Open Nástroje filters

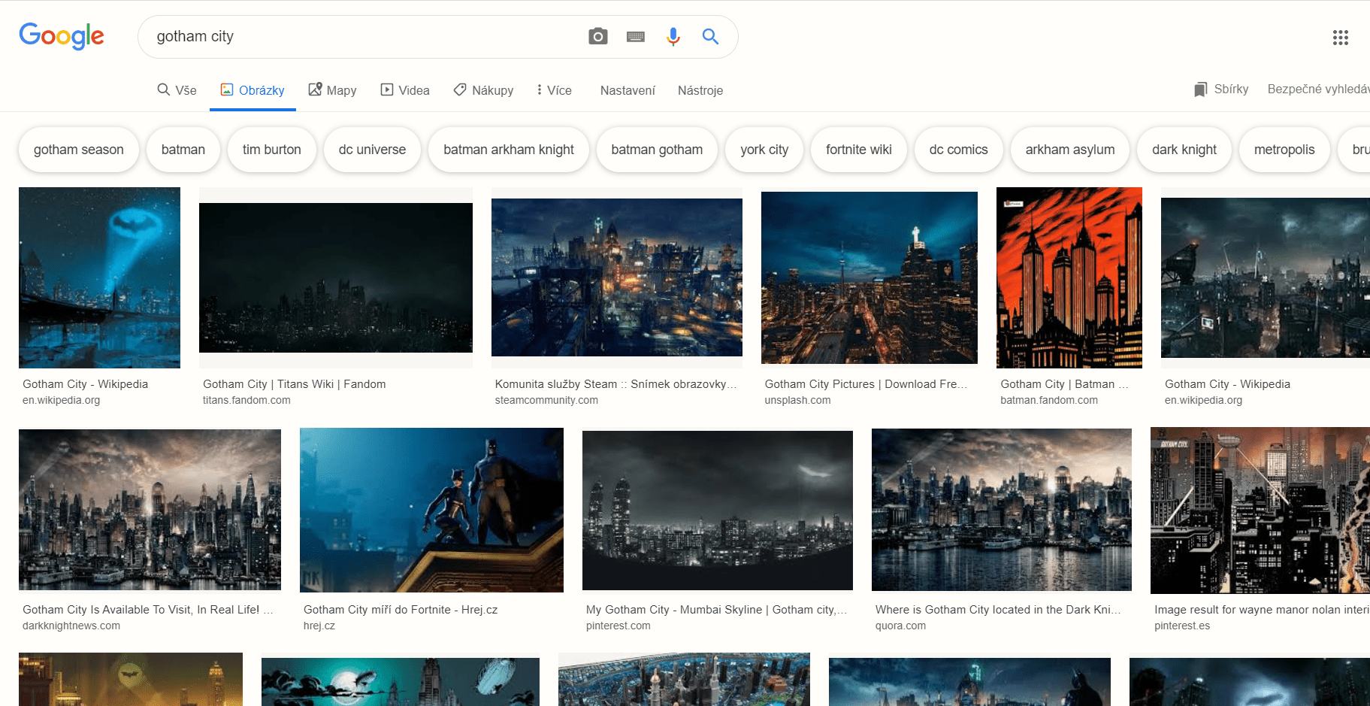[700, 90]
